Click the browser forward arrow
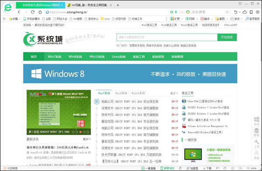The height and width of the screenshot is (171, 262). (26, 12)
